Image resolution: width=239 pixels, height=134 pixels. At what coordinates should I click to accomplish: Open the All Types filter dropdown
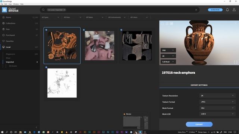click(x=50, y=17)
